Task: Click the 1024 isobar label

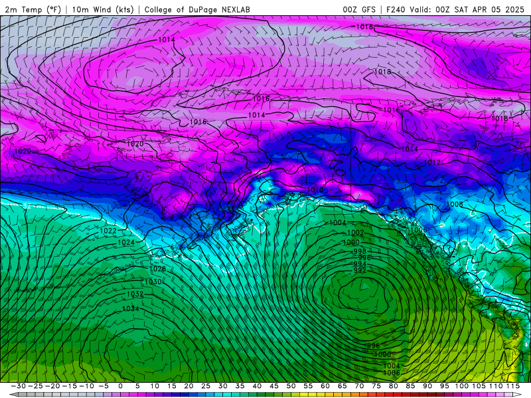Action: click(x=126, y=243)
